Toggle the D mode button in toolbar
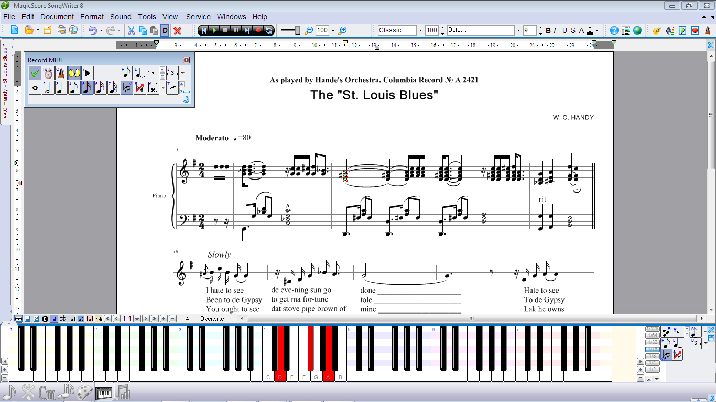Screen dimensions: 716x402 coord(165,30)
